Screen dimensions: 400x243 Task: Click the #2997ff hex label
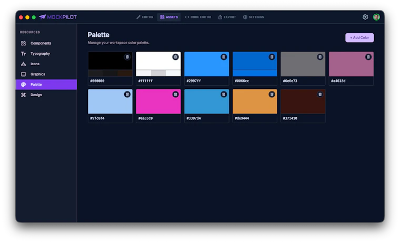[194, 81]
